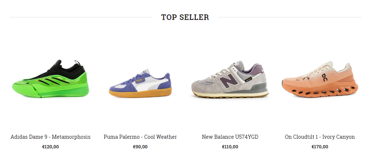Viewport: 367px width, 155px height.
Task: Open the Puma Palermo - Cool Weather link
Action: [x=140, y=137]
